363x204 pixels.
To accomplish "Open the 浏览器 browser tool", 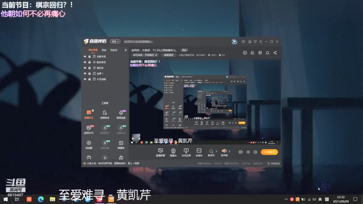I will pyautogui.click(x=88, y=145).
